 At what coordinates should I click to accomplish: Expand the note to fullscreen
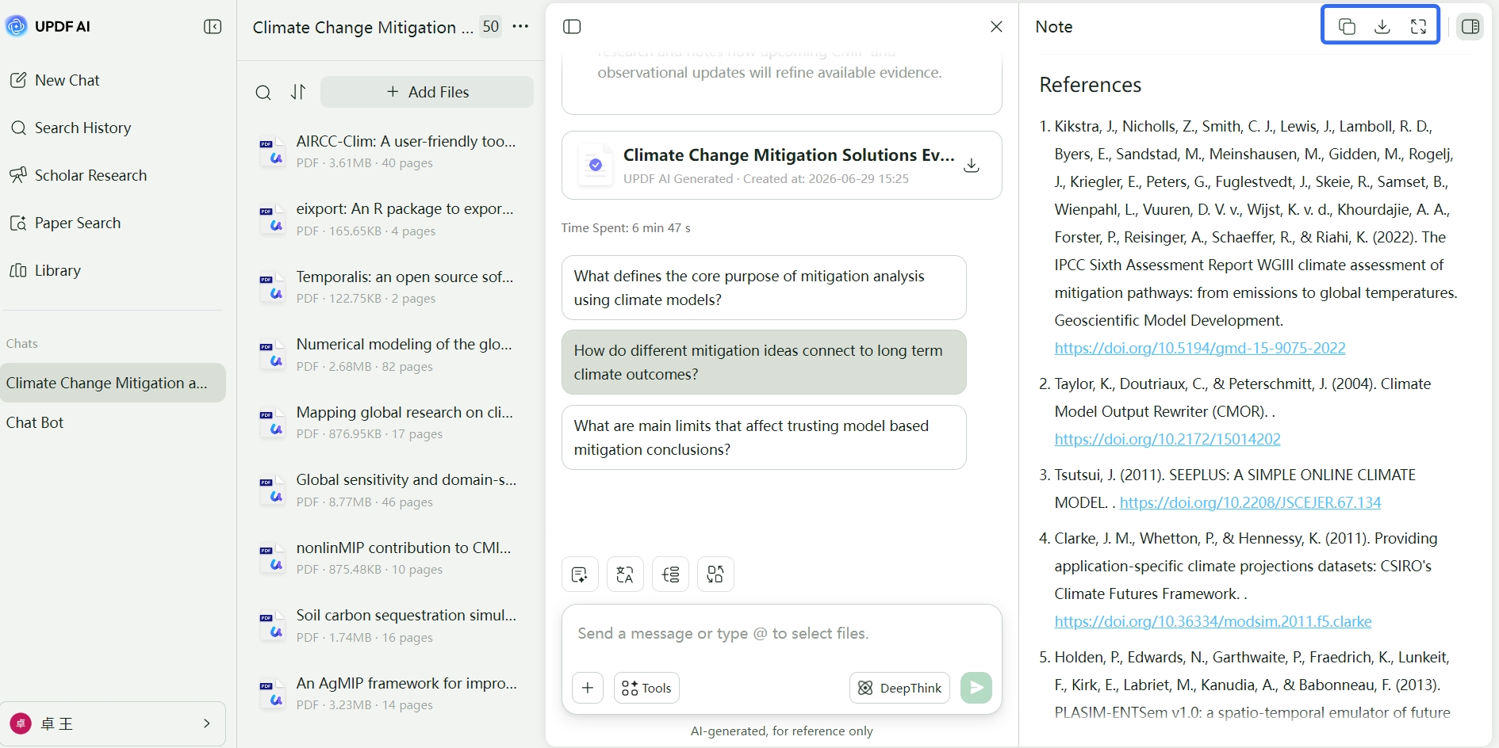click(1419, 26)
